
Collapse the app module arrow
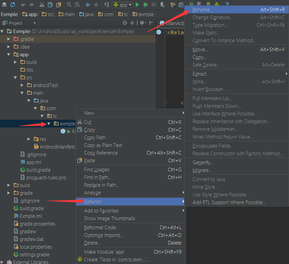coord(8,55)
